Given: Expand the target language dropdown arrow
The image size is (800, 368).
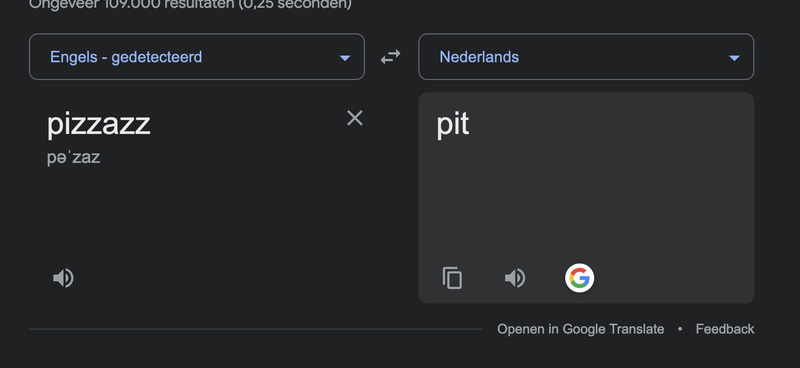Looking at the screenshot, I should (734, 58).
